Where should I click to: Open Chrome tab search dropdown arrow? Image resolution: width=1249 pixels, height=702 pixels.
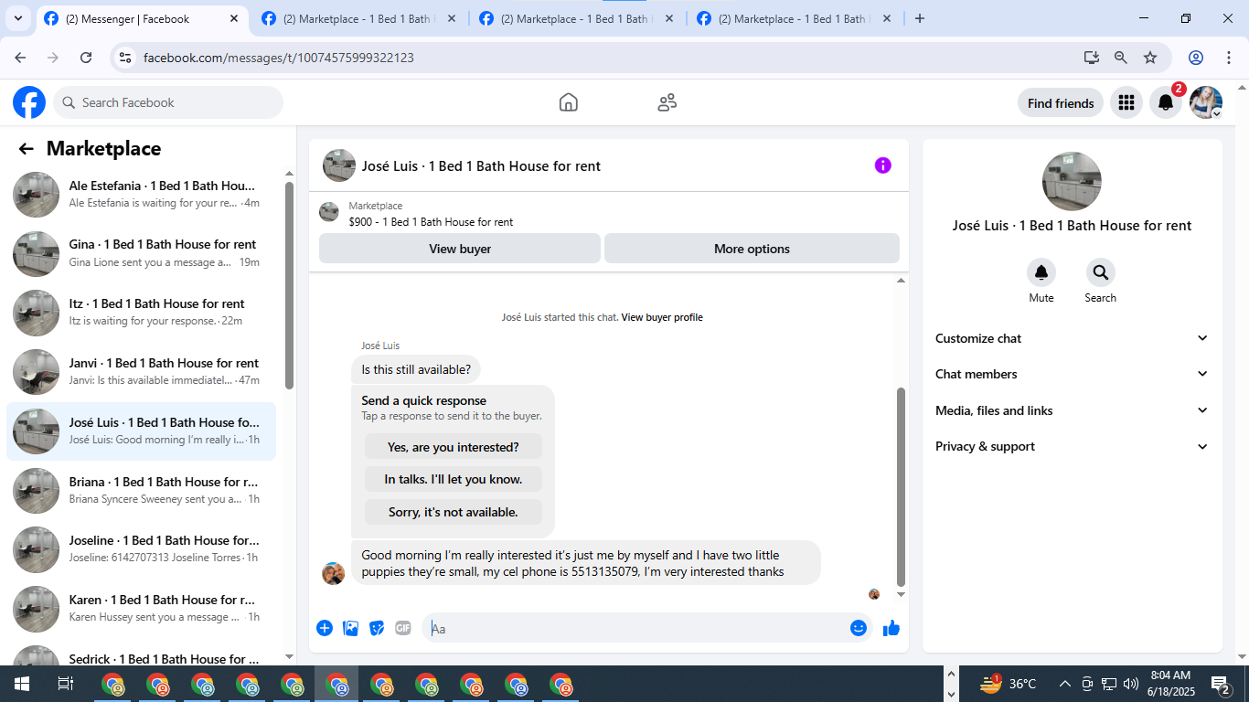[x=18, y=18]
